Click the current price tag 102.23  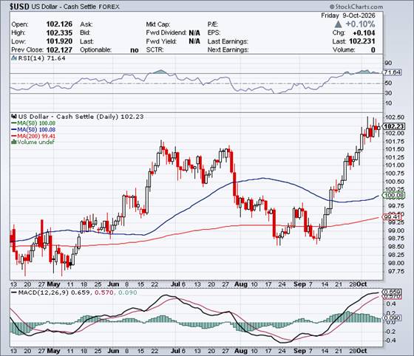pos(393,126)
